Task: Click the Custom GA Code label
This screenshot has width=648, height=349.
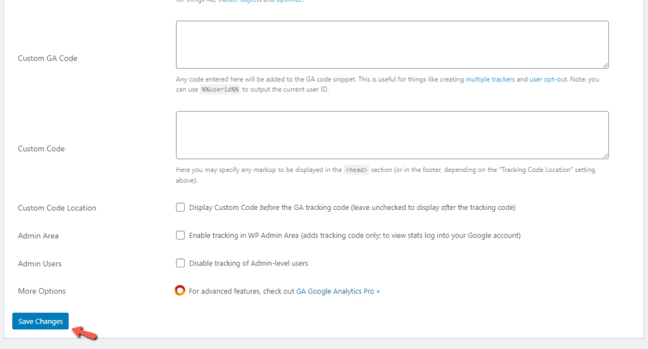Action: (47, 58)
